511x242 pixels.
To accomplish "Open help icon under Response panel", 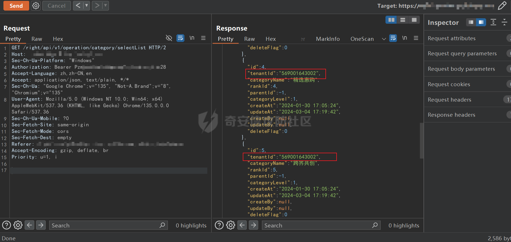I will (219, 225).
